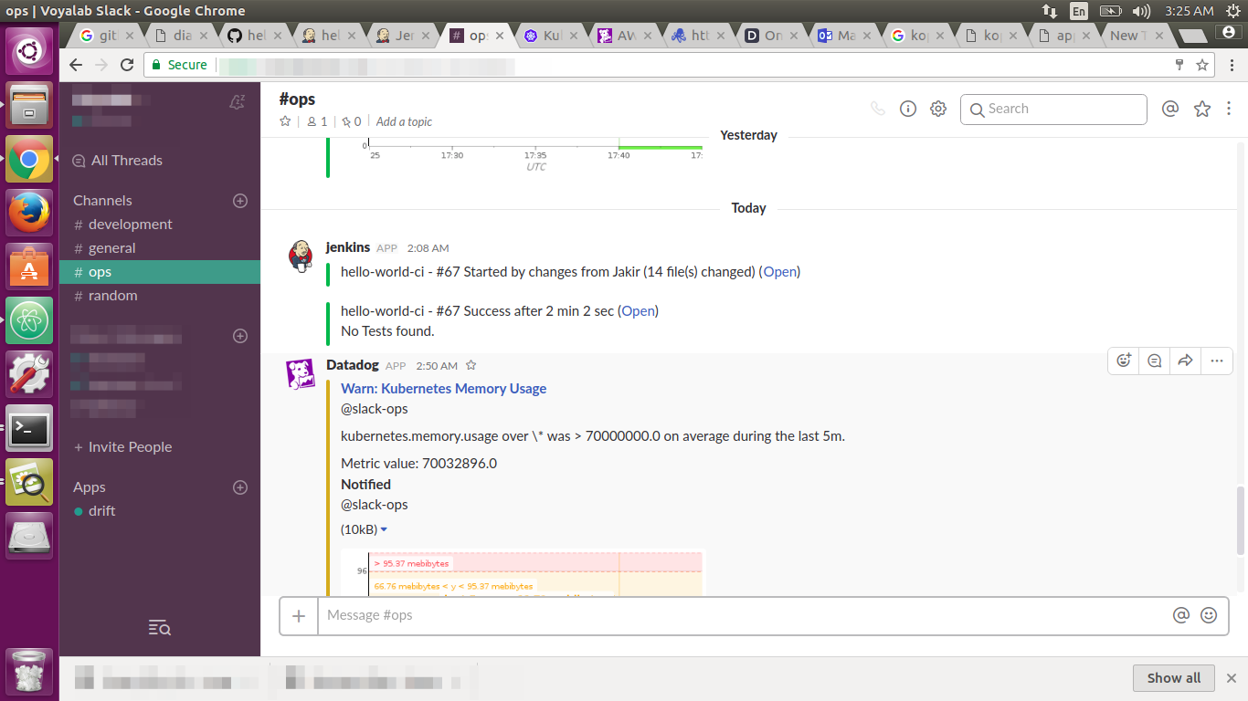The image size is (1248, 701).
Task: View pinned items count icon
Action: 352,121
